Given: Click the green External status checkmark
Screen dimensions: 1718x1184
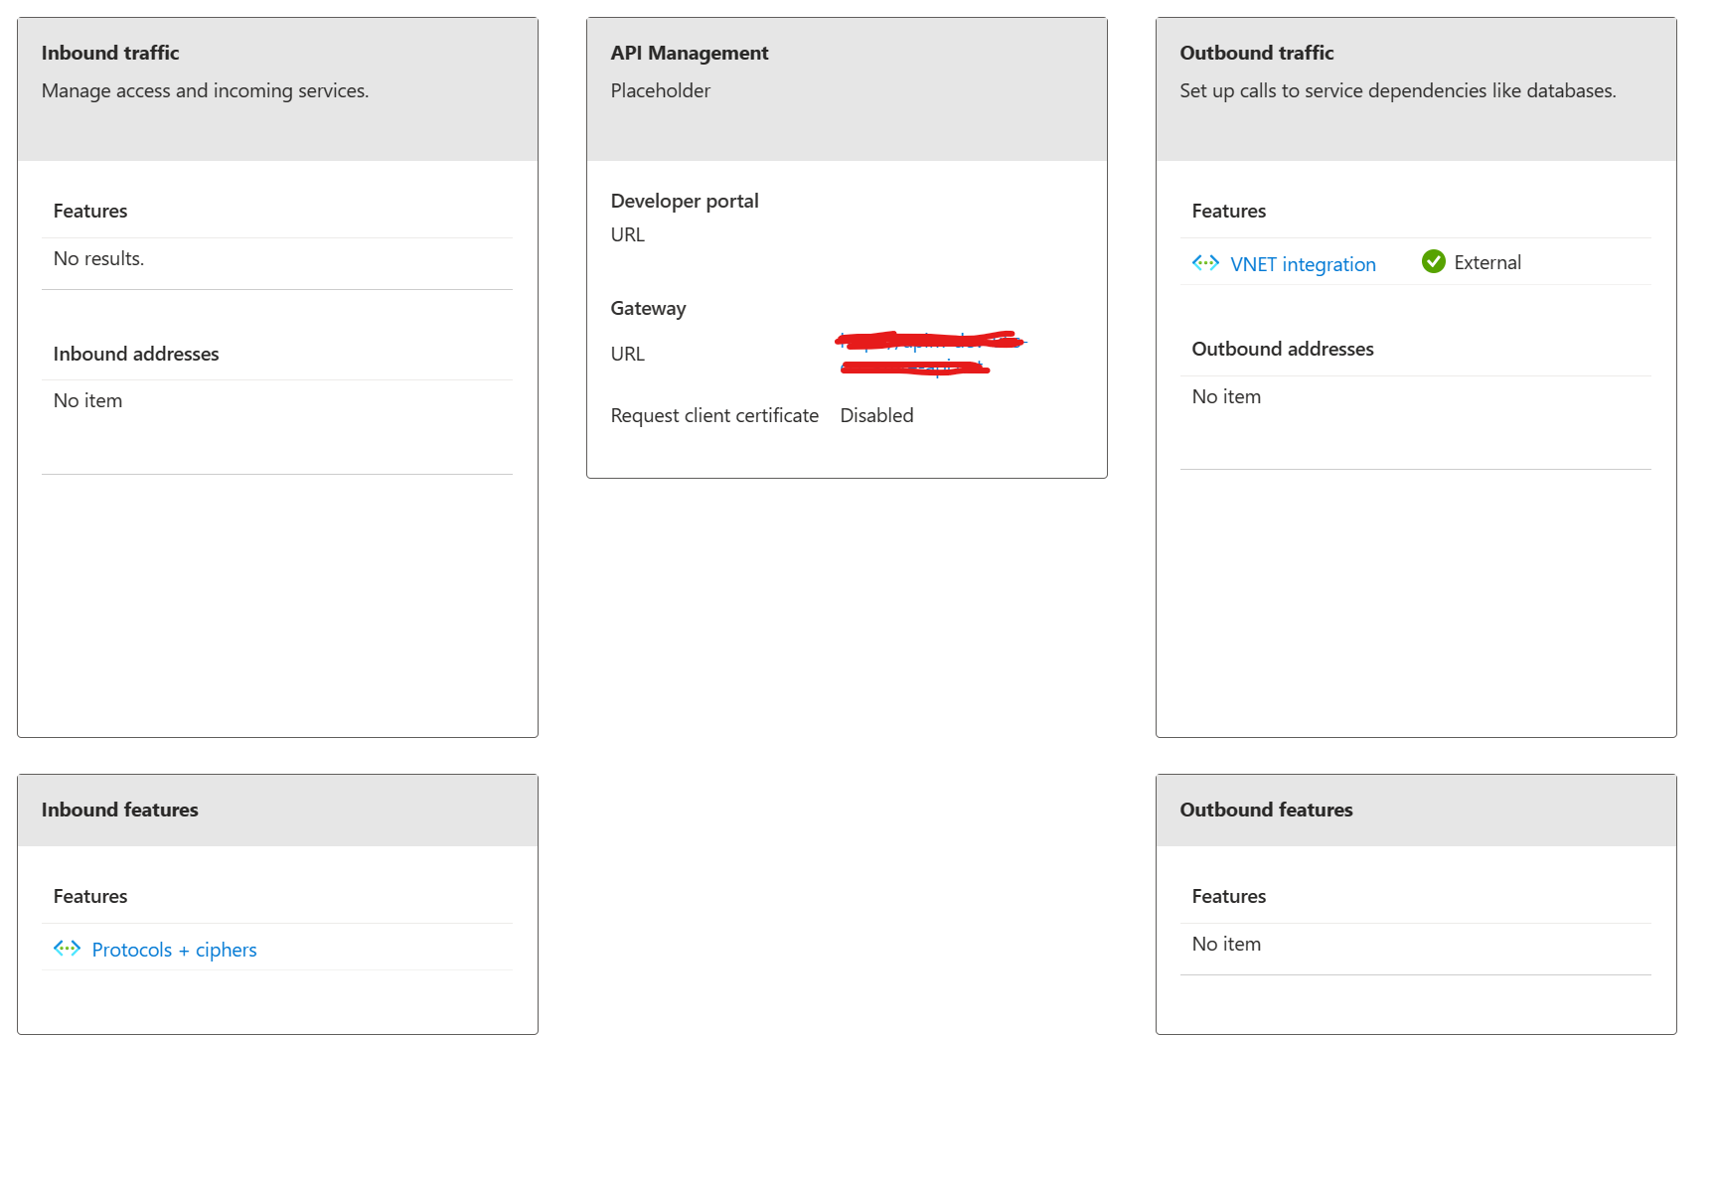Looking at the screenshot, I should (x=1433, y=261).
